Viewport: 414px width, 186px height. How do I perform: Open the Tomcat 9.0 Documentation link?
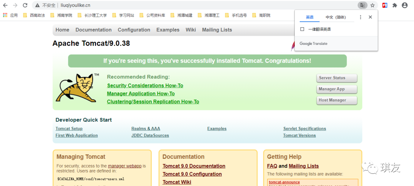pyautogui.click(x=194, y=166)
